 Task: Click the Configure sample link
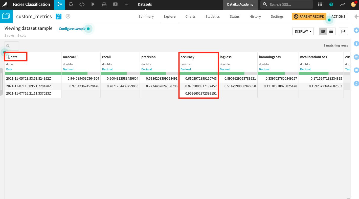tap(72, 29)
